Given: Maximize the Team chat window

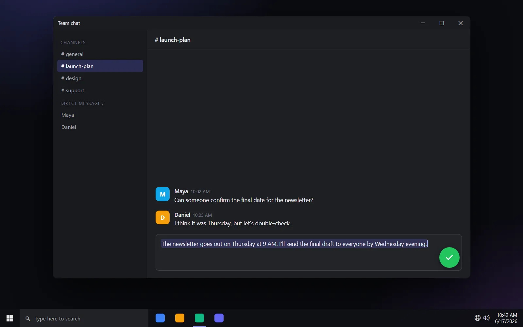Looking at the screenshot, I should (442, 23).
